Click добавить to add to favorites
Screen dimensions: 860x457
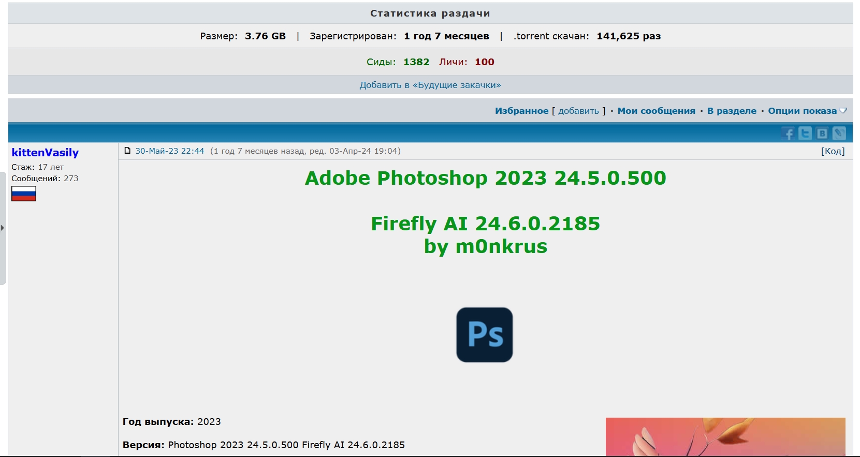[578, 111]
